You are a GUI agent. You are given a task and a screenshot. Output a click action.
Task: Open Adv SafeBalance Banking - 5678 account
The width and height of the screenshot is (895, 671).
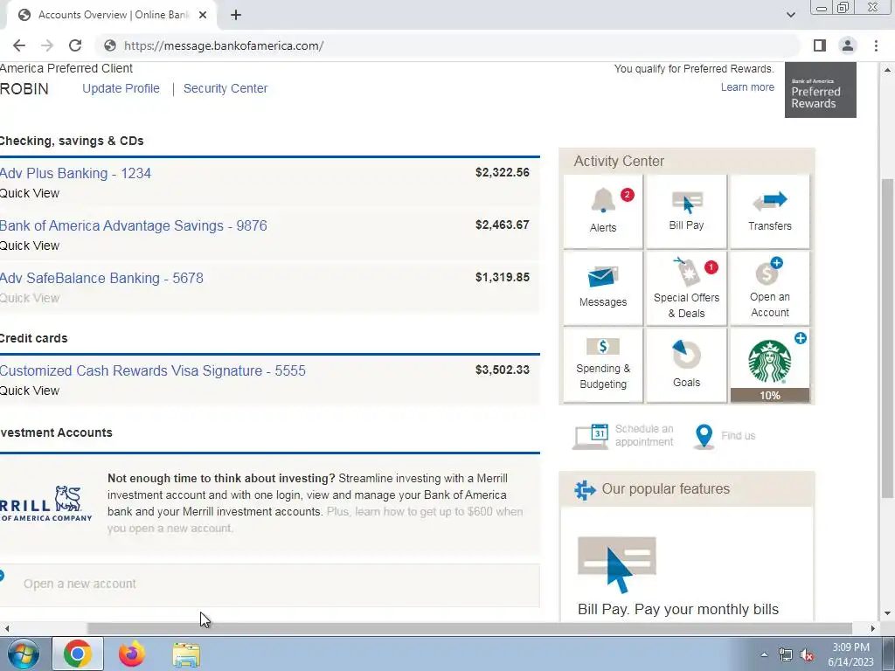[101, 279]
